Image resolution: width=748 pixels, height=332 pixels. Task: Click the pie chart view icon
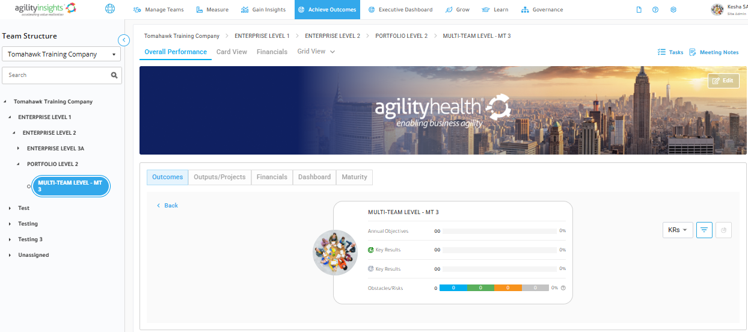(724, 230)
